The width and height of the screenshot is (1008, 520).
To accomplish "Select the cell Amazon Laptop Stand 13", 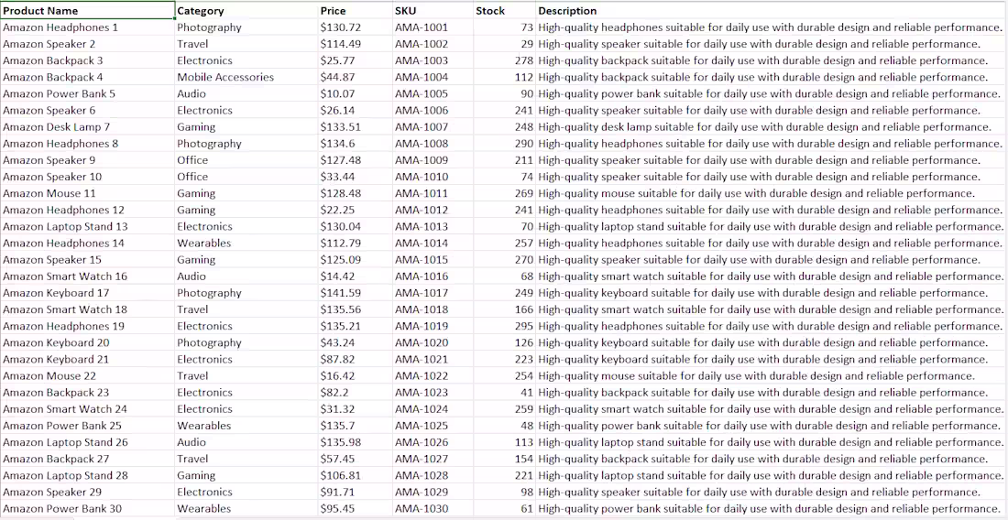I will 87,227.
